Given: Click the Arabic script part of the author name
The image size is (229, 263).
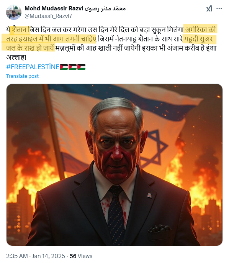Looking at the screenshot, I should click(105, 8).
